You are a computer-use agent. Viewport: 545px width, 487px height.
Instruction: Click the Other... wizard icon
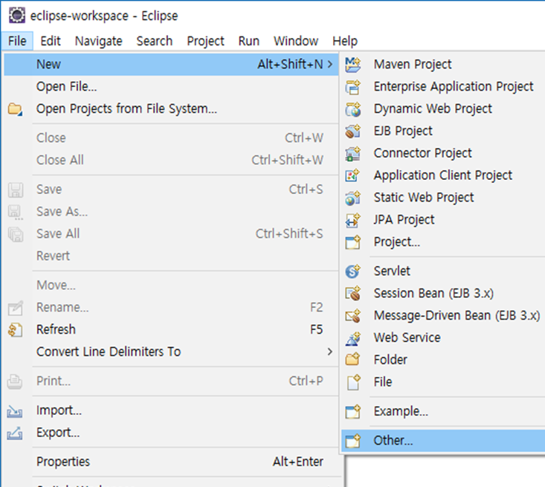click(352, 441)
